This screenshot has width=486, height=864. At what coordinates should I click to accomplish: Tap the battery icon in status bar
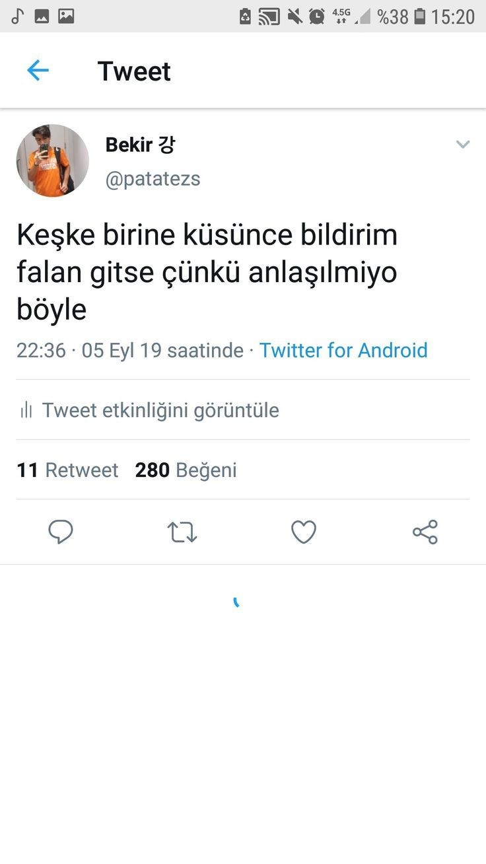point(419,16)
